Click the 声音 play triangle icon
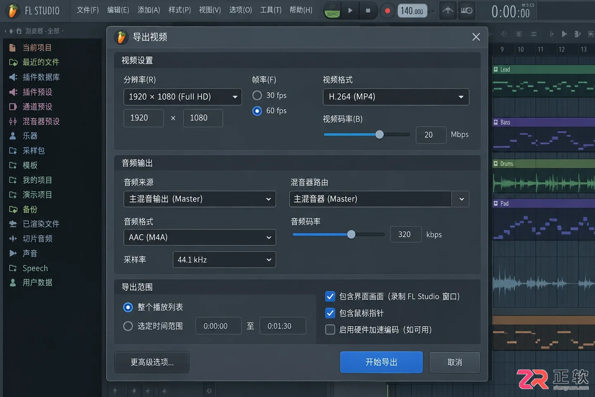The height and width of the screenshot is (397, 595). click(13, 253)
